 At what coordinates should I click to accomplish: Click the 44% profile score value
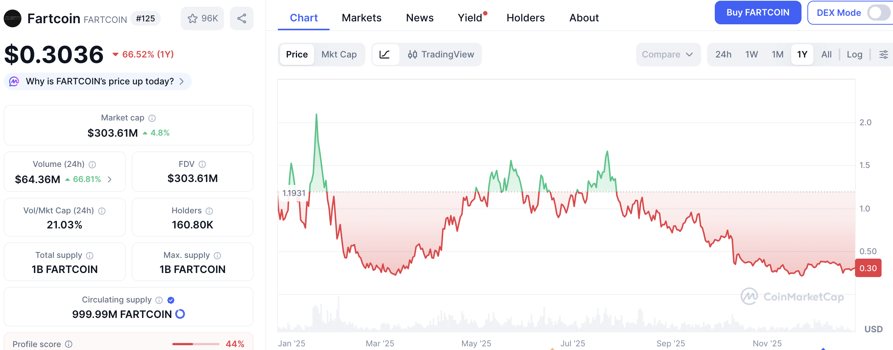pyautogui.click(x=235, y=344)
